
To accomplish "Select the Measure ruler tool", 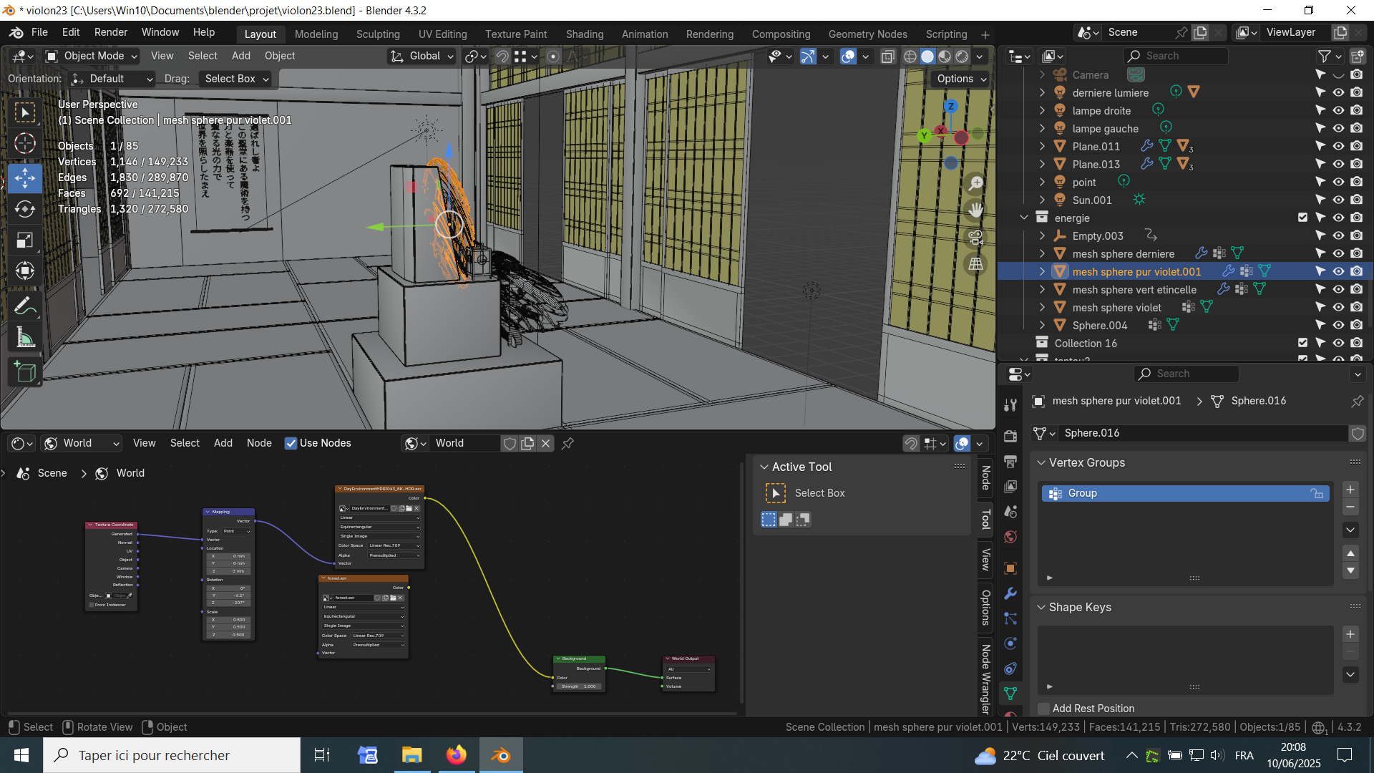I will (25, 338).
